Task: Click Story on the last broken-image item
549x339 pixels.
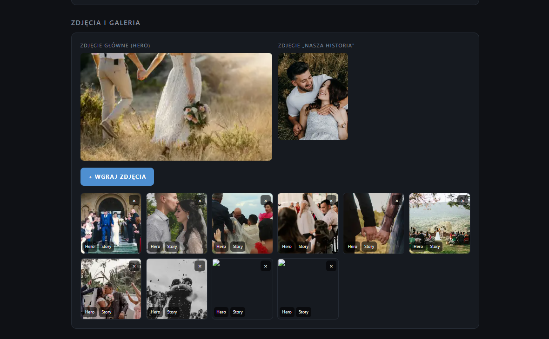Action: pos(303,312)
